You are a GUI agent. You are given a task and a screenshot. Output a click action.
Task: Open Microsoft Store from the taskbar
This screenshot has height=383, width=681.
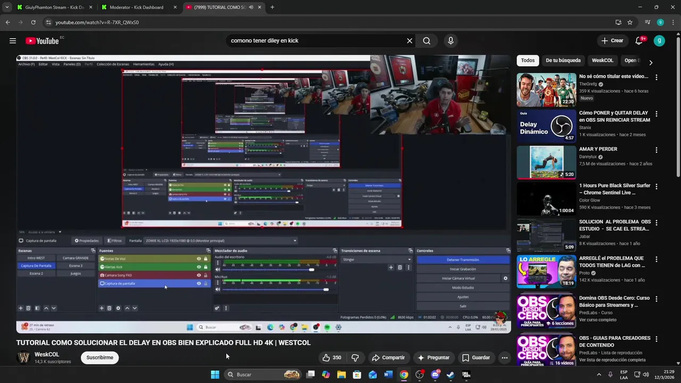point(357,374)
